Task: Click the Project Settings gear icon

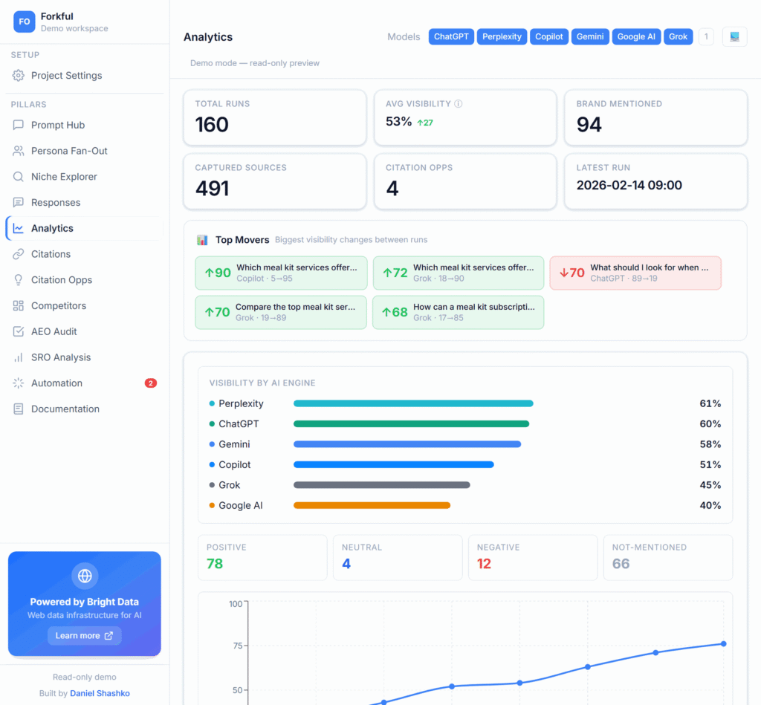Action: click(19, 75)
